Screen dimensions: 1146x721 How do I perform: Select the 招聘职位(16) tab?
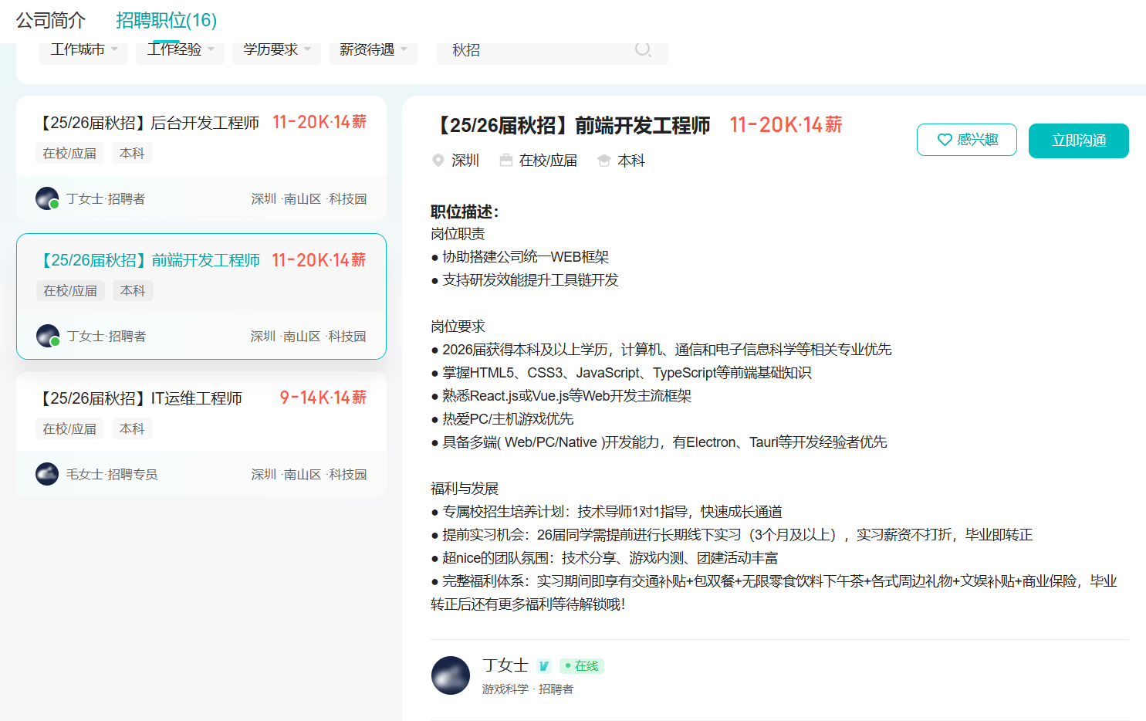pos(166,20)
